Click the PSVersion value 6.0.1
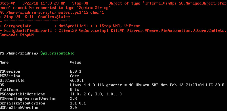 click(75, 72)
